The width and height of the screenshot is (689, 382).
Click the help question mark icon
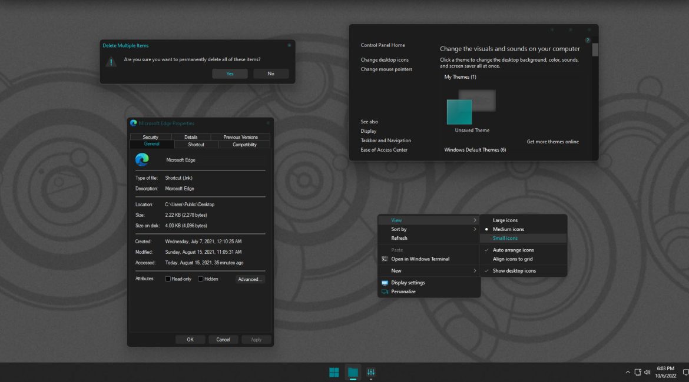click(x=587, y=40)
